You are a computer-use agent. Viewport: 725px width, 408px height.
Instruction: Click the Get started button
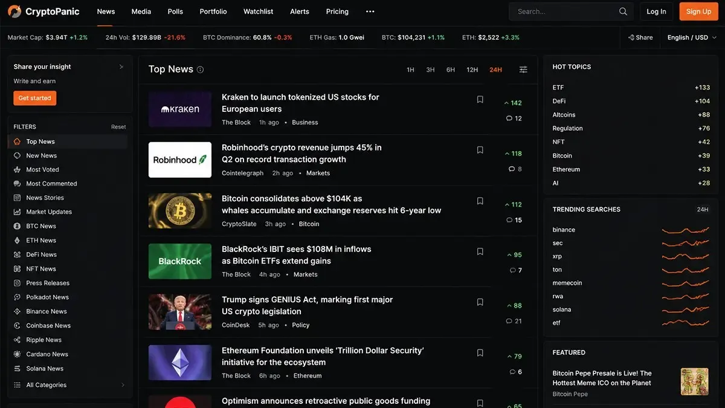click(x=34, y=98)
